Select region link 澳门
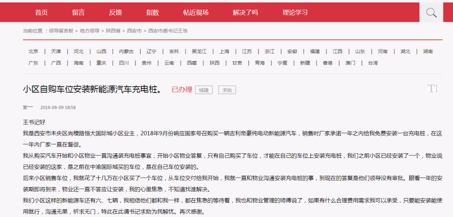The image size is (453, 217). click(350, 62)
